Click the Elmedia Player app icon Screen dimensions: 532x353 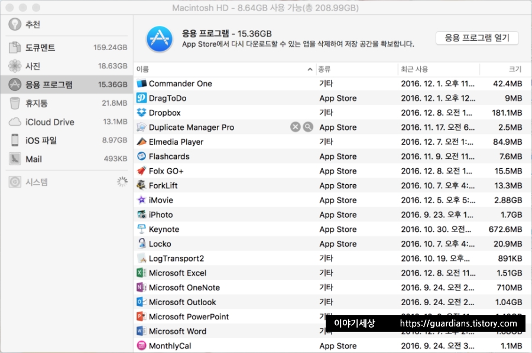[x=141, y=142]
